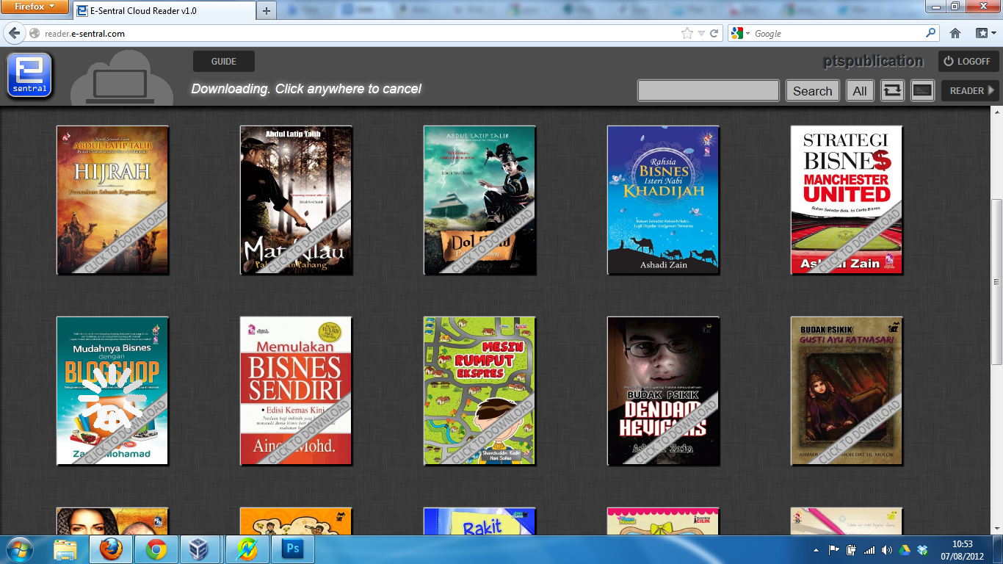Open Google Chrome from taskbar
This screenshot has width=1003, height=564.
pyautogui.click(x=156, y=549)
